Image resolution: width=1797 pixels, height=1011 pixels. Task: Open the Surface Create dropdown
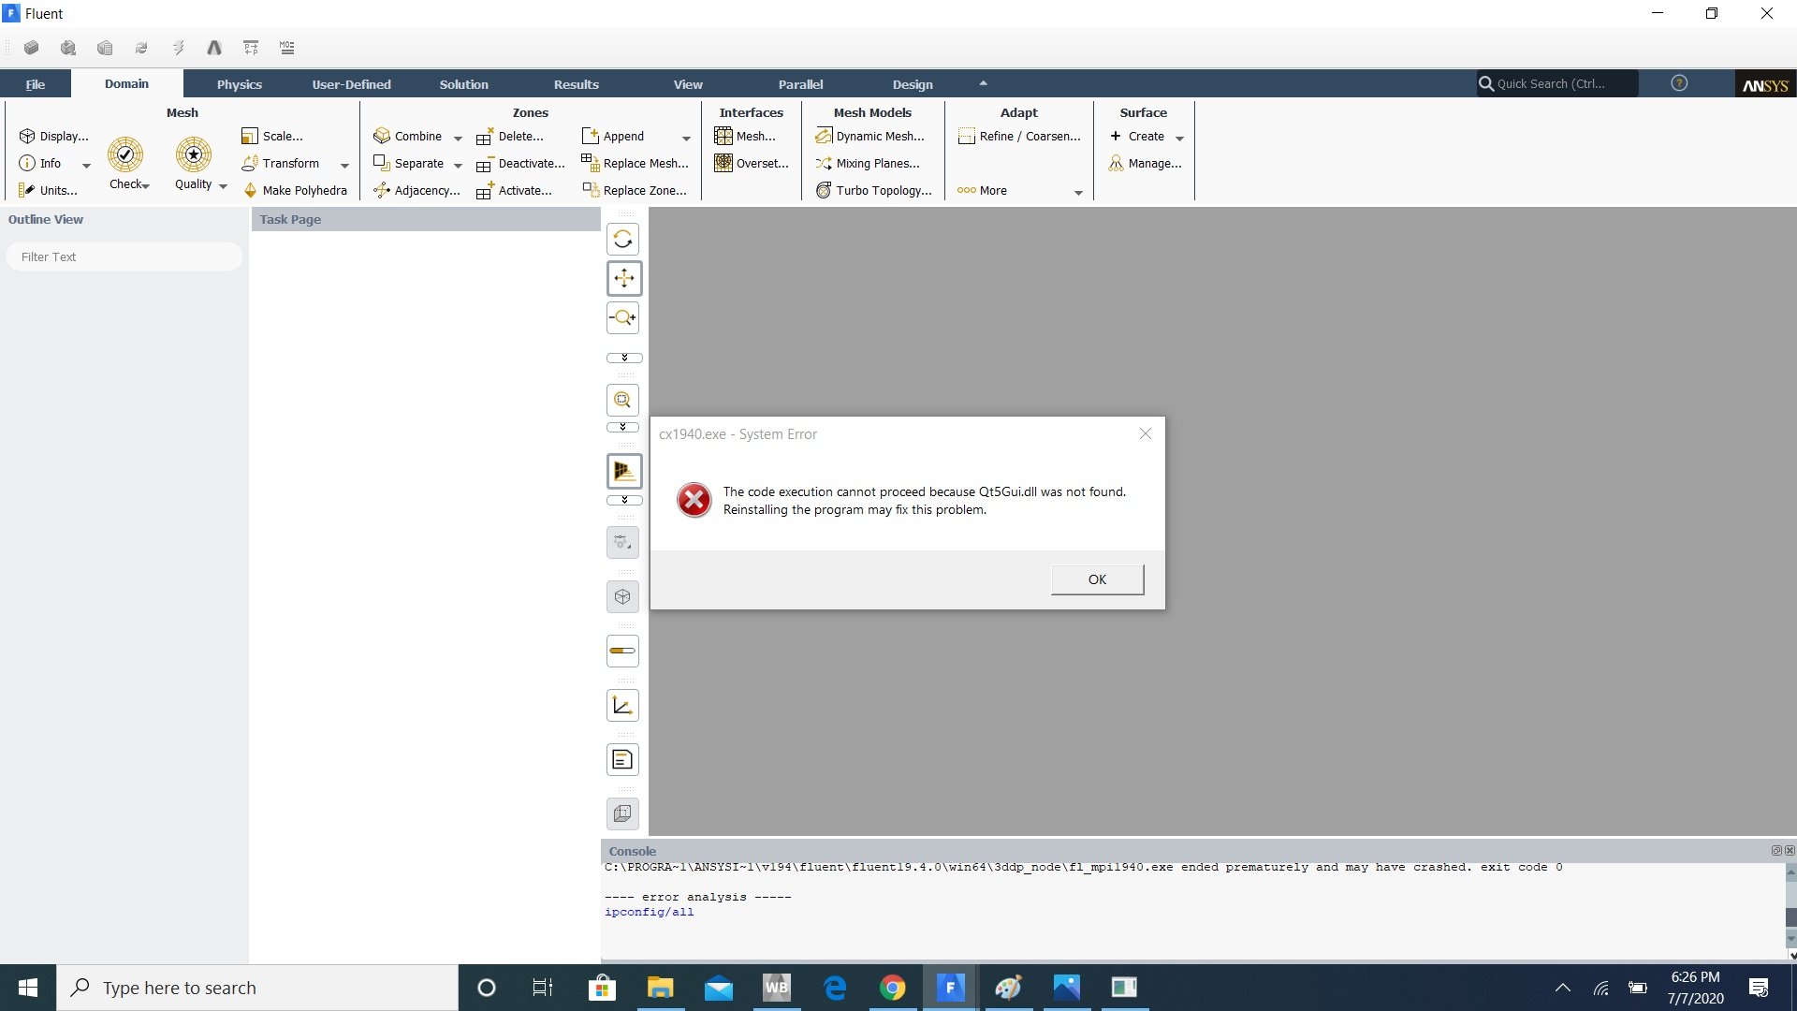1179,138
